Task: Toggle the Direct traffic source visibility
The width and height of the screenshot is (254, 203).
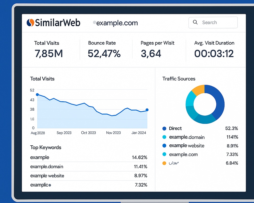Action: [175, 128]
